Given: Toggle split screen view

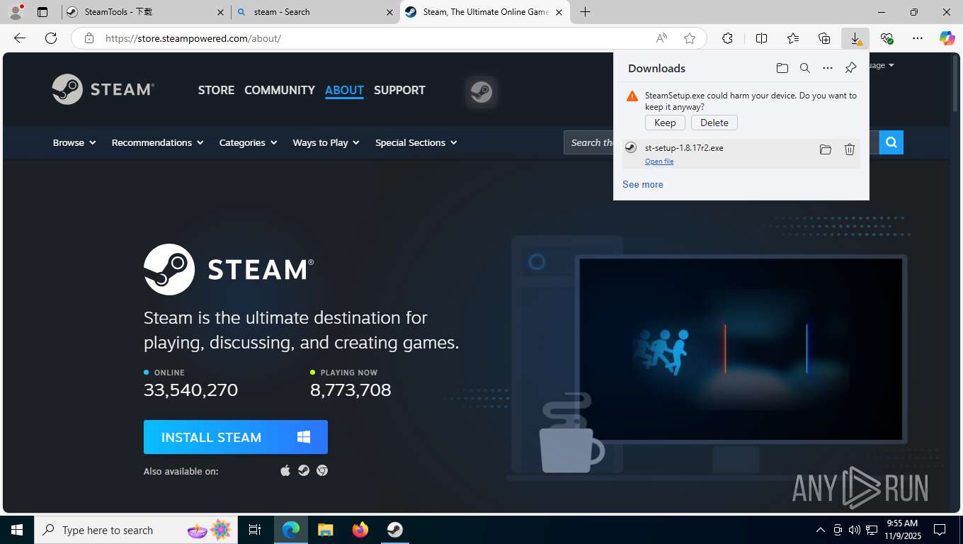Looking at the screenshot, I should [x=761, y=38].
